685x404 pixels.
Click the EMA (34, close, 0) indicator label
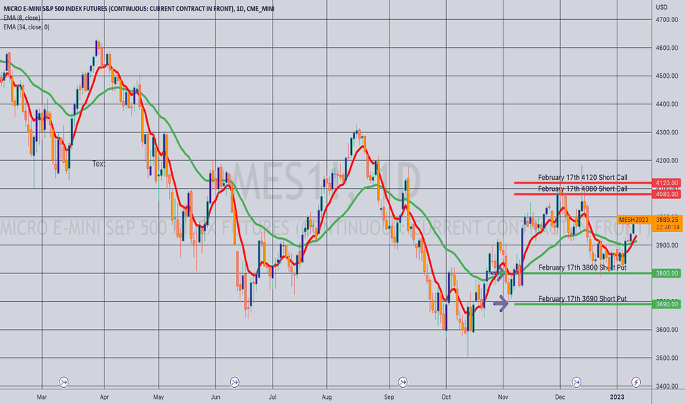pos(26,27)
